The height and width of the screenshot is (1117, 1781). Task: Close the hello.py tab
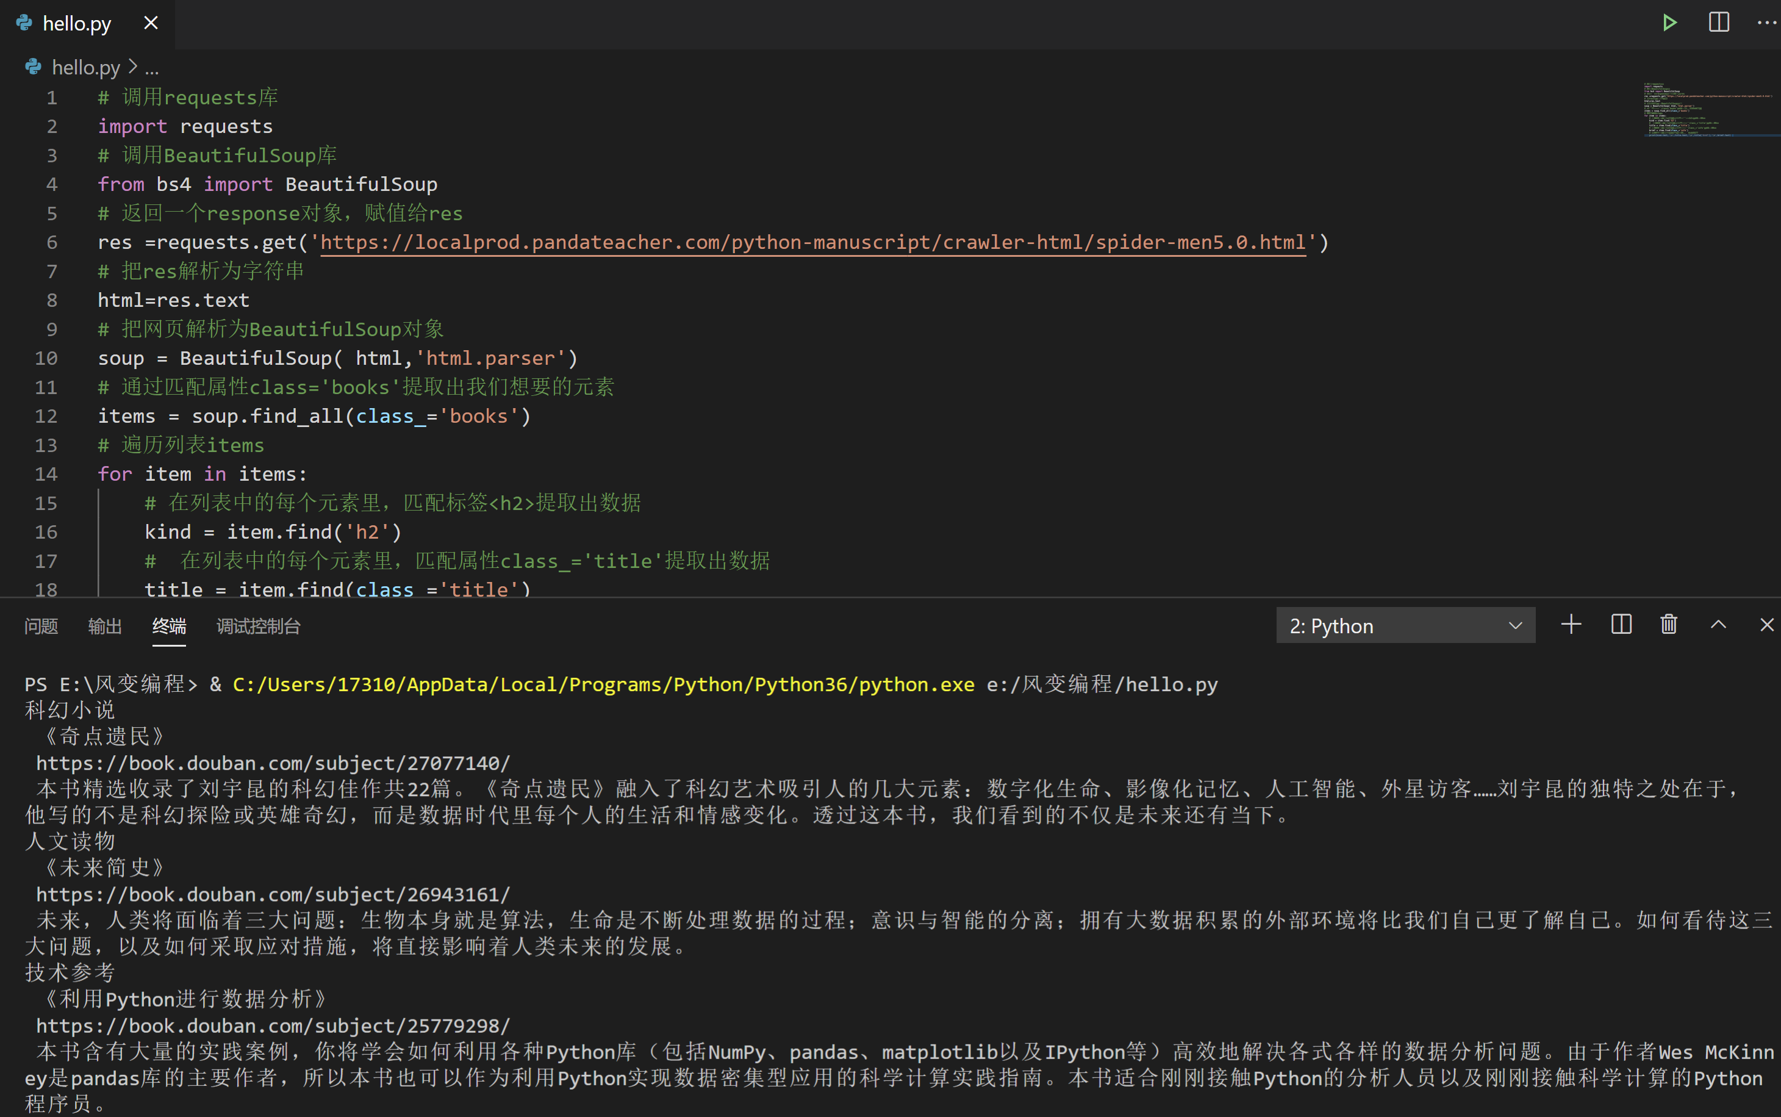[151, 24]
